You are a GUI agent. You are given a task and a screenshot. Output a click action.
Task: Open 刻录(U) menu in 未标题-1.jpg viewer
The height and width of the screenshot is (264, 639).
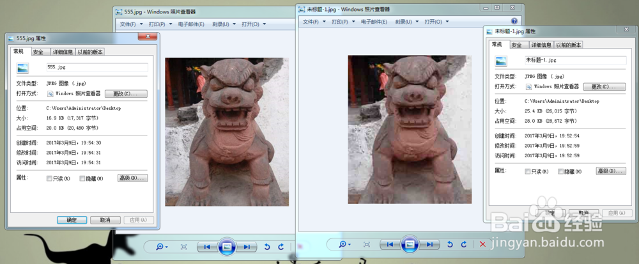406,22
